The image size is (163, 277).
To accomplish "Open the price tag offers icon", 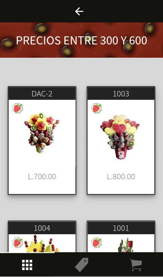I will (81, 265).
